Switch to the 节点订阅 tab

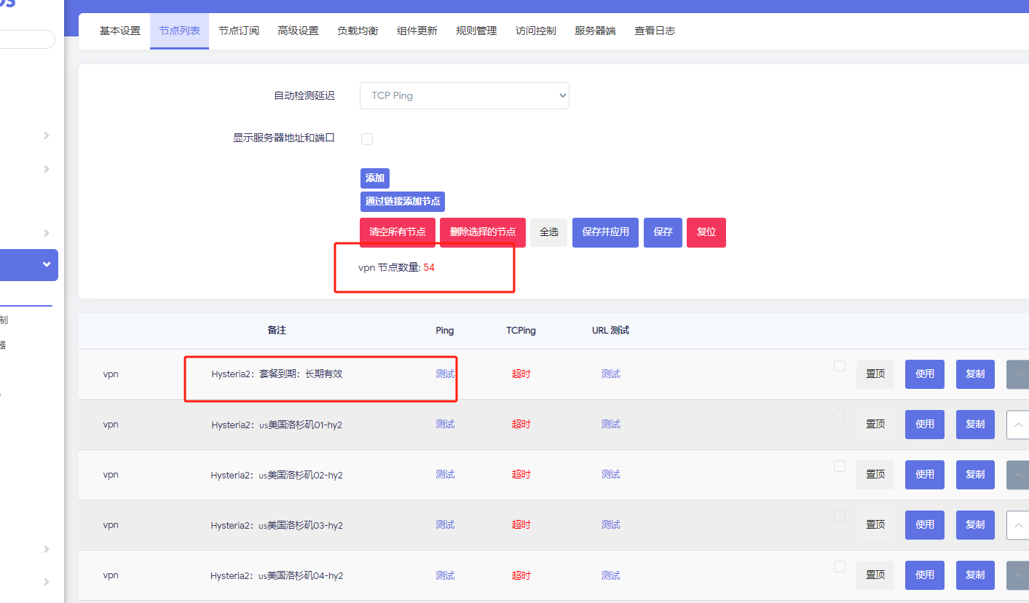[x=239, y=31]
